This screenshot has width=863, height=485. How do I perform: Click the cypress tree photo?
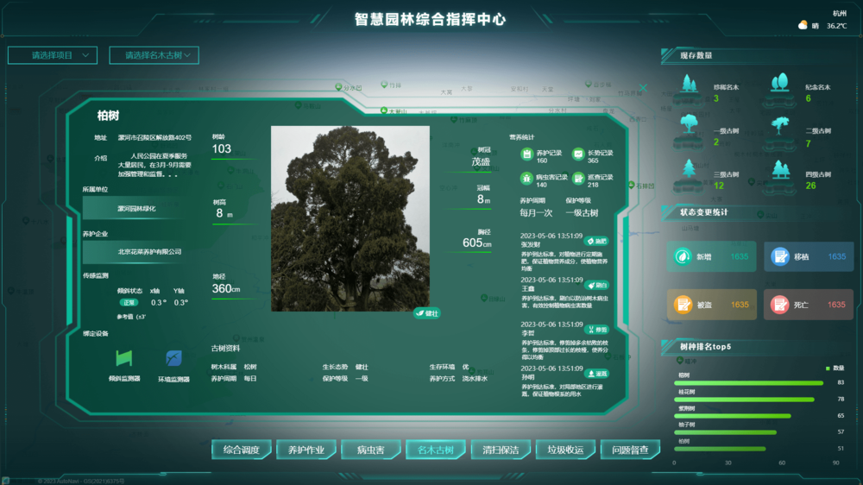pos(350,218)
